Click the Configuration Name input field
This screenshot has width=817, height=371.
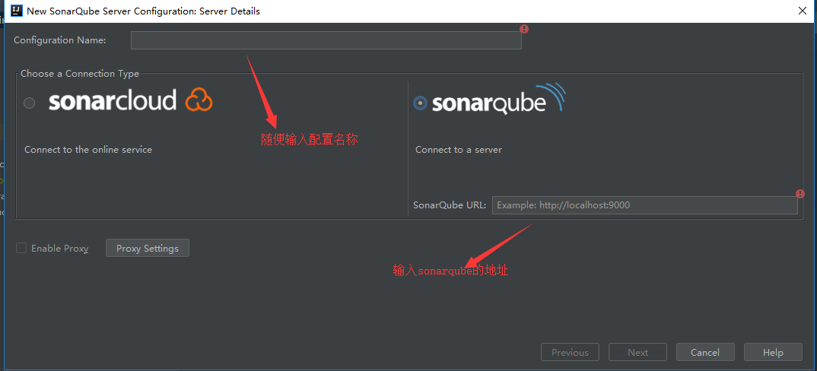pyautogui.click(x=326, y=40)
